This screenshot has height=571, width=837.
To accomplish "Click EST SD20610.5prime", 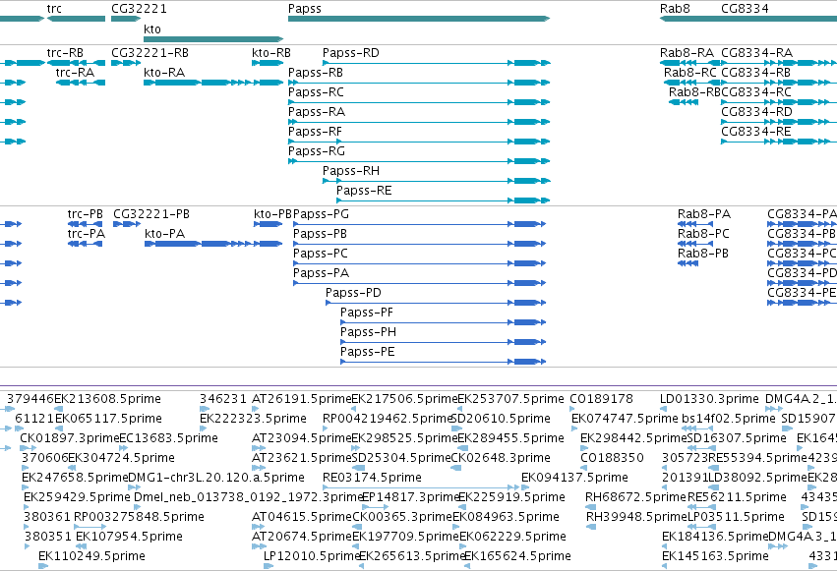I will tap(457, 429).
